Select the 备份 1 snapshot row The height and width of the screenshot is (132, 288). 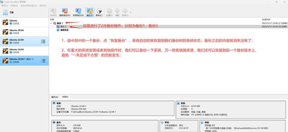pyautogui.click(x=168, y=23)
